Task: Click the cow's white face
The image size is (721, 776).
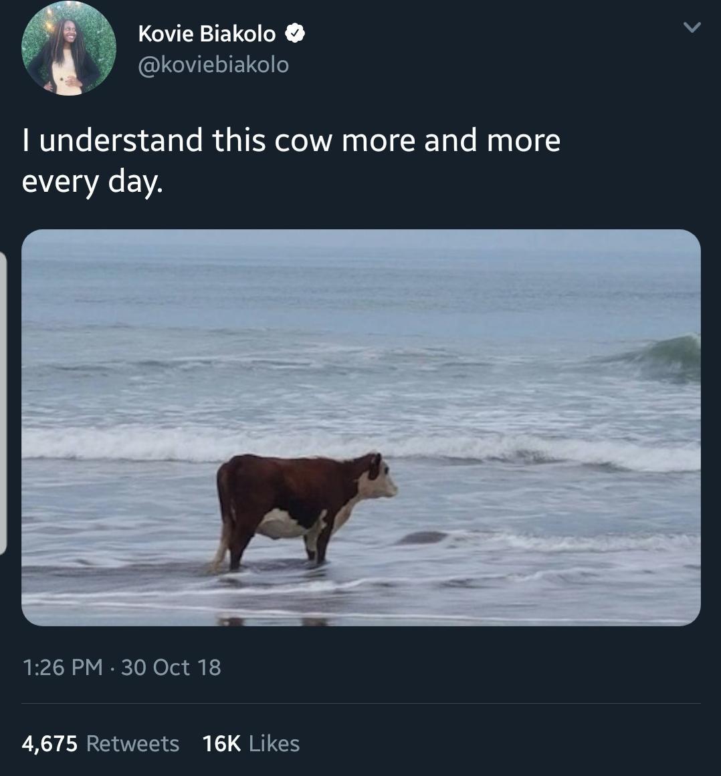Action: [383, 483]
